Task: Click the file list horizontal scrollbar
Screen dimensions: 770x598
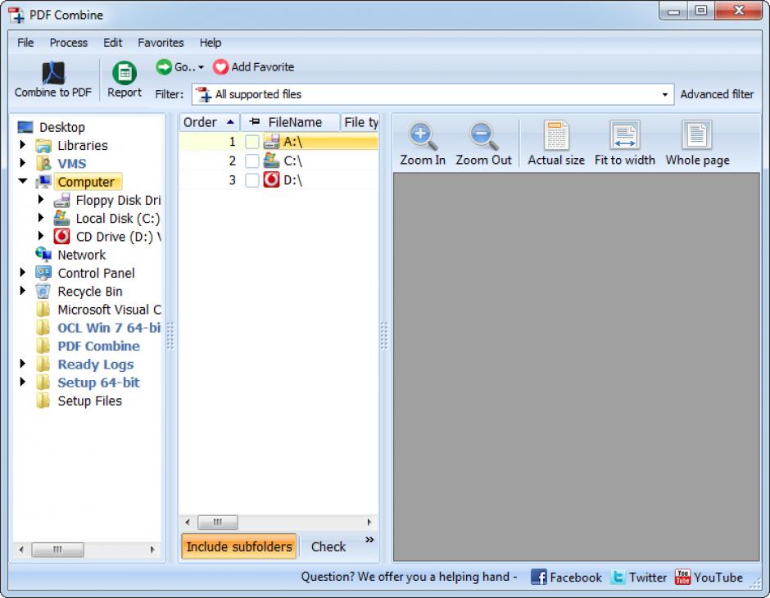Action: click(x=279, y=523)
